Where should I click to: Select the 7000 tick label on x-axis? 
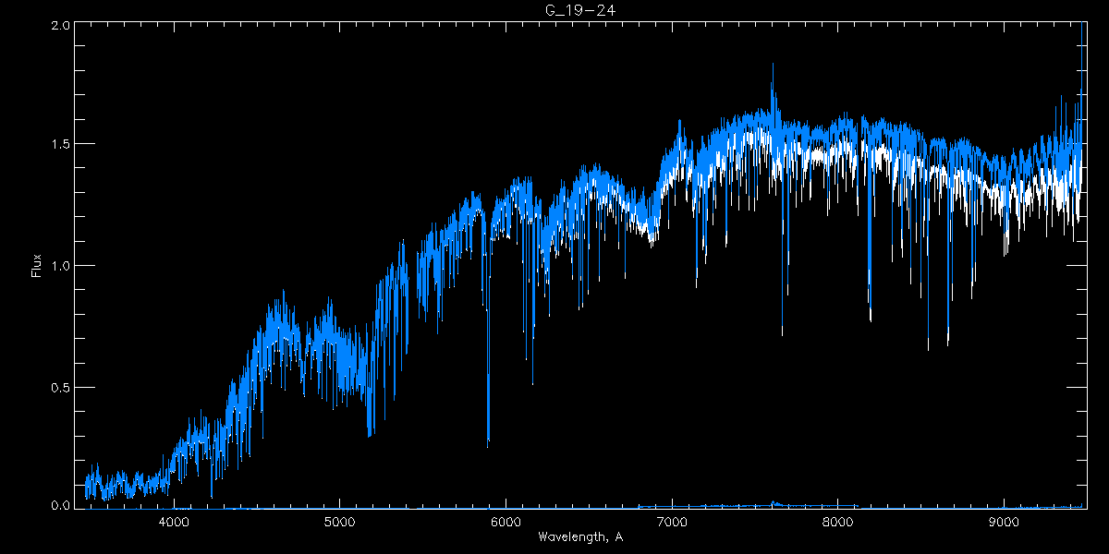(672, 522)
